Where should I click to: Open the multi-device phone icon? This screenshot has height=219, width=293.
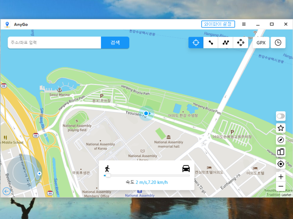(280, 152)
